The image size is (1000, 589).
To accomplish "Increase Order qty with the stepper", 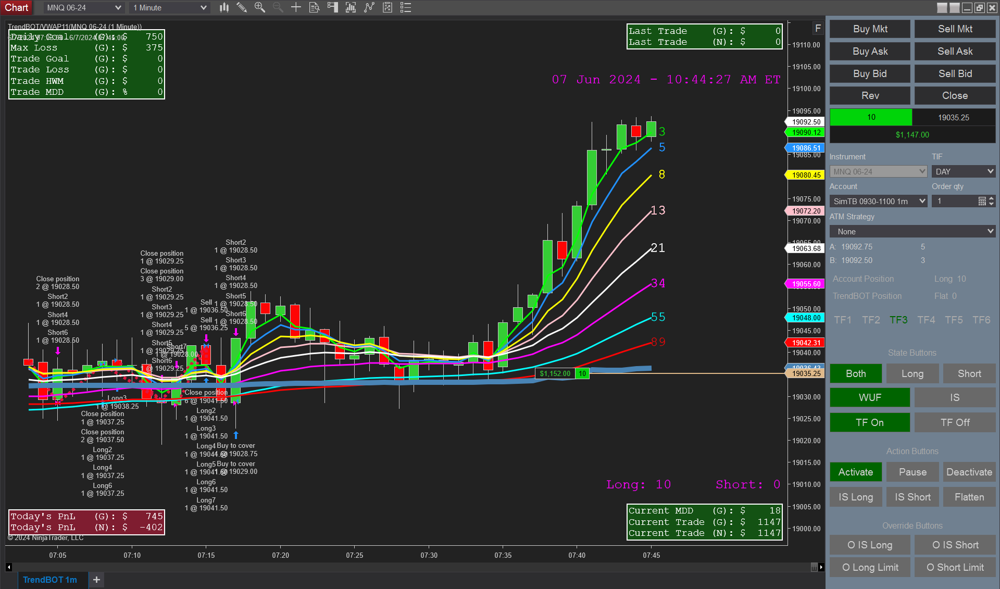I will tap(991, 198).
